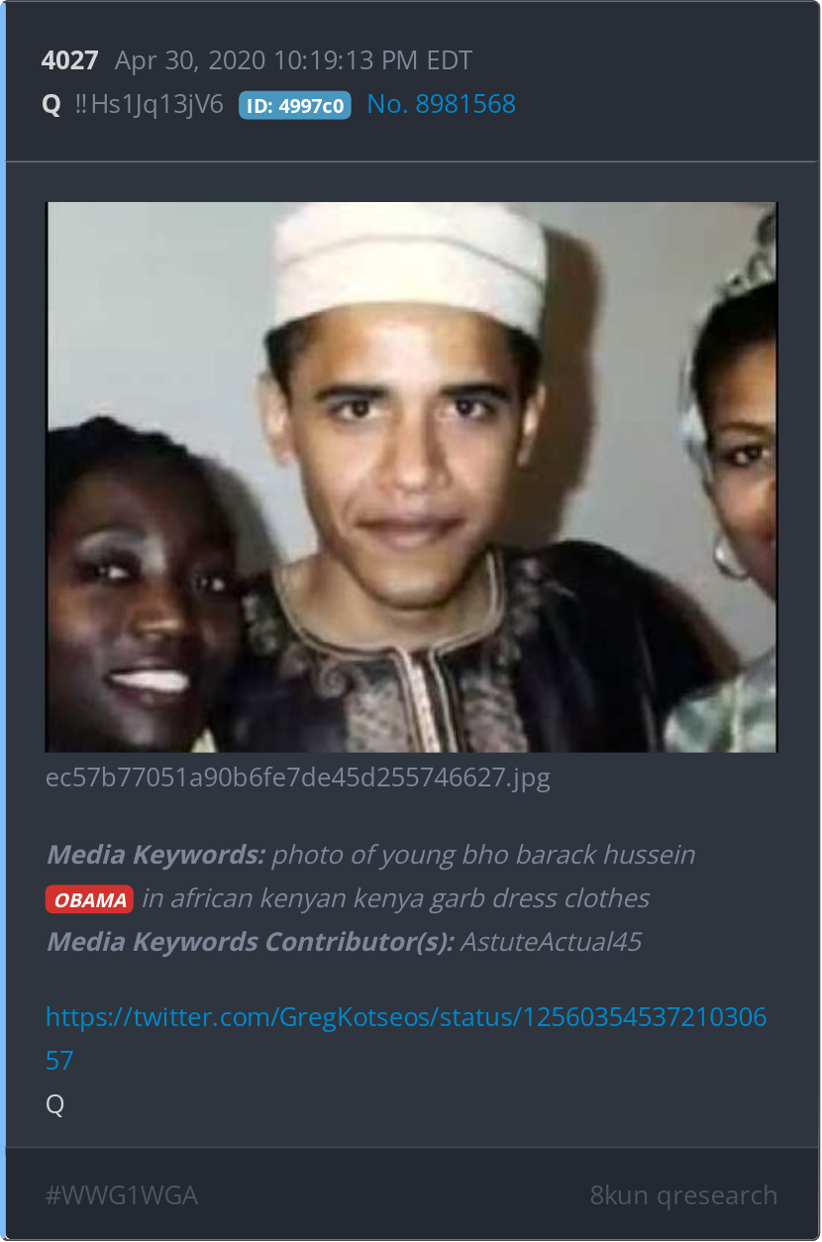Screen dimensions: 822x1242
Task: Click the Q signature below the link
Action: click(x=55, y=1104)
